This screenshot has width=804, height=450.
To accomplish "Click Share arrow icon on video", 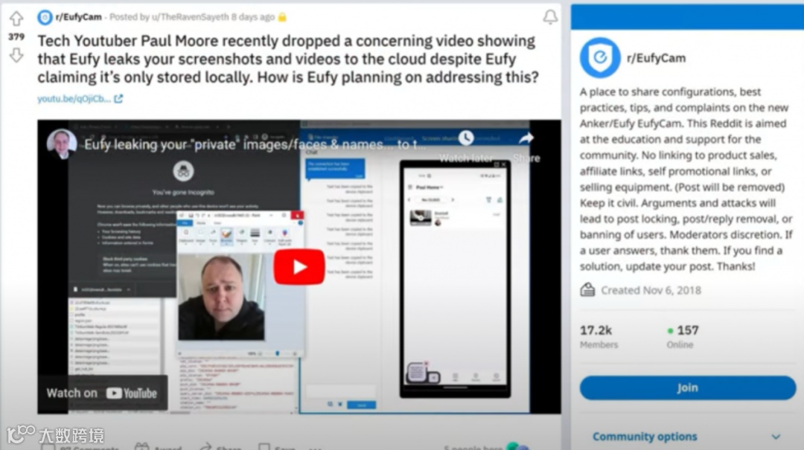I will (x=526, y=138).
